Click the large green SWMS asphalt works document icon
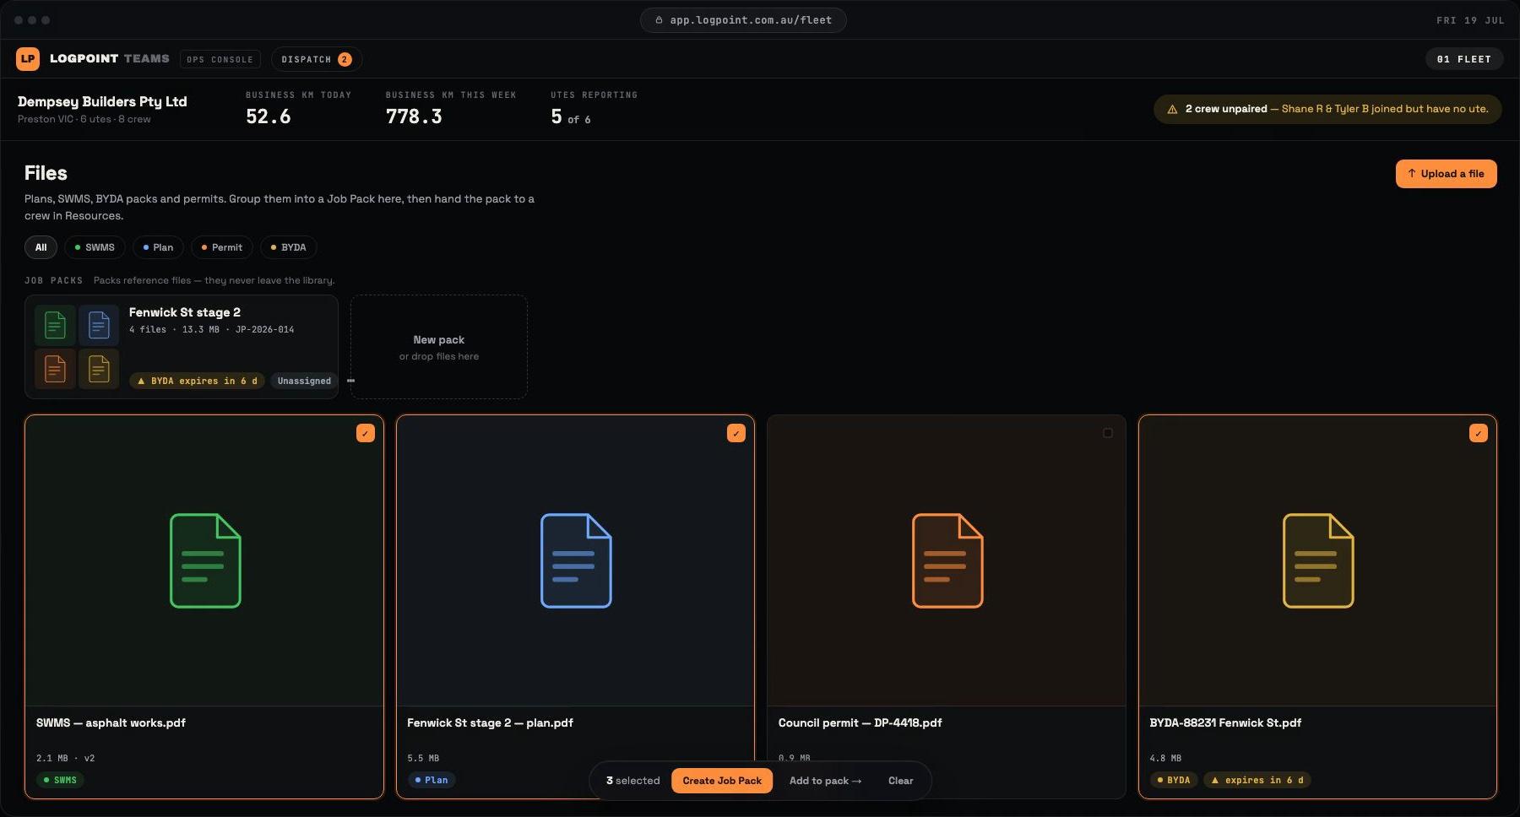Image resolution: width=1520 pixels, height=817 pixels. click(x=205, y=560)
